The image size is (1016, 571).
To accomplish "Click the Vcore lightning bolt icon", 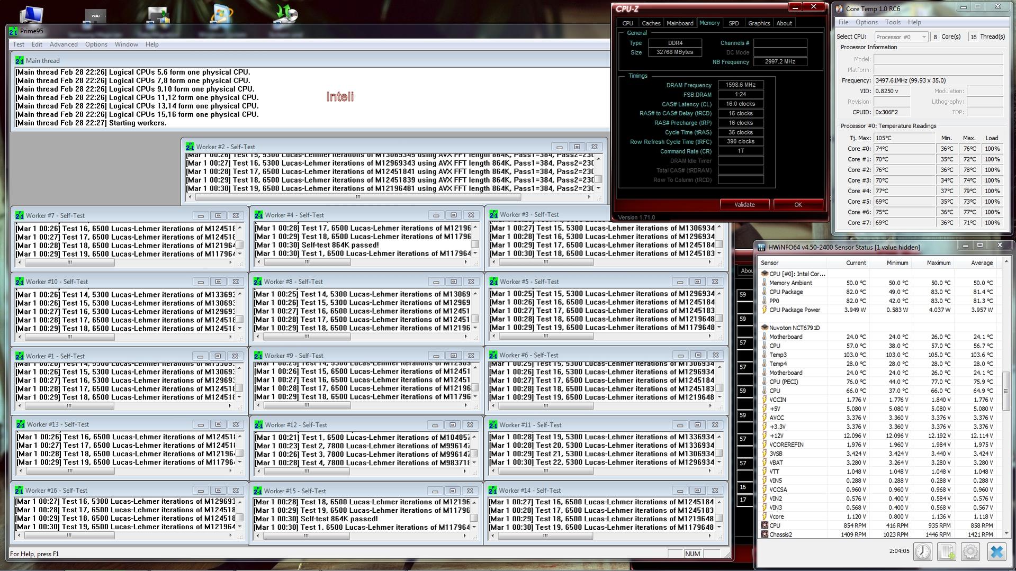I will point(764,516).
